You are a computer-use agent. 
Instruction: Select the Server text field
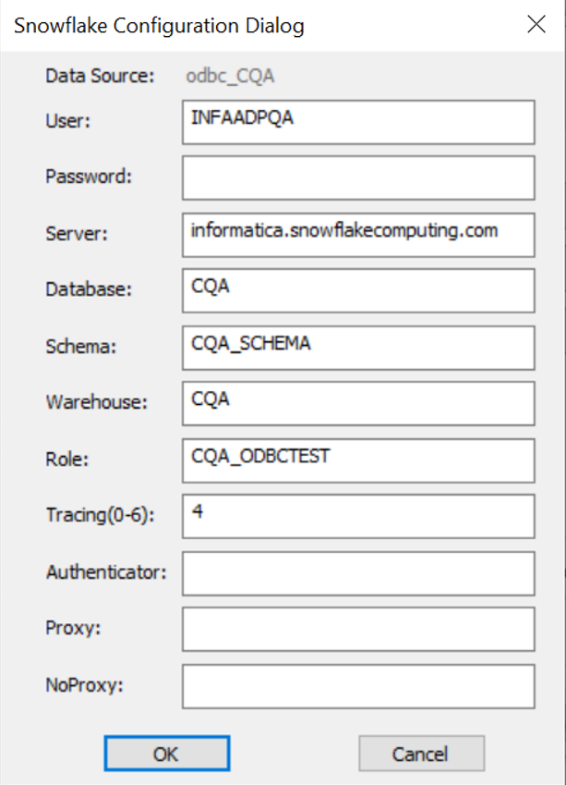(358, 235)
